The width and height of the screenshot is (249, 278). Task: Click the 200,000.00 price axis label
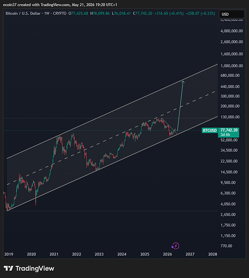[x=230, y=106]
